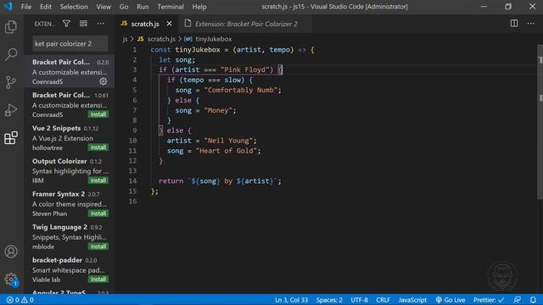543x305 pixels.
Task: Start Go Live server
Action: pos(451,300)
